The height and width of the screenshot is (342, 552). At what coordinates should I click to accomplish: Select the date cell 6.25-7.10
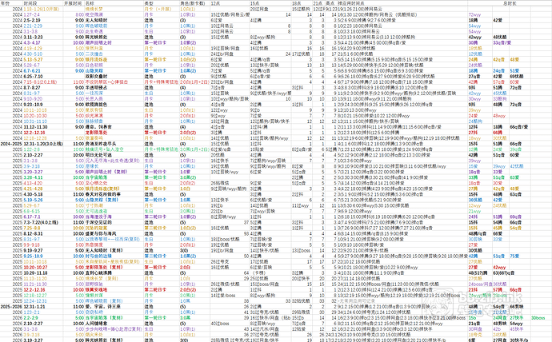point(33,76)
